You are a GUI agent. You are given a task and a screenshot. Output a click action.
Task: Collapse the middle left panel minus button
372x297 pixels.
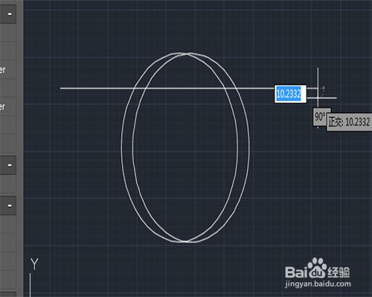[8, 165]
